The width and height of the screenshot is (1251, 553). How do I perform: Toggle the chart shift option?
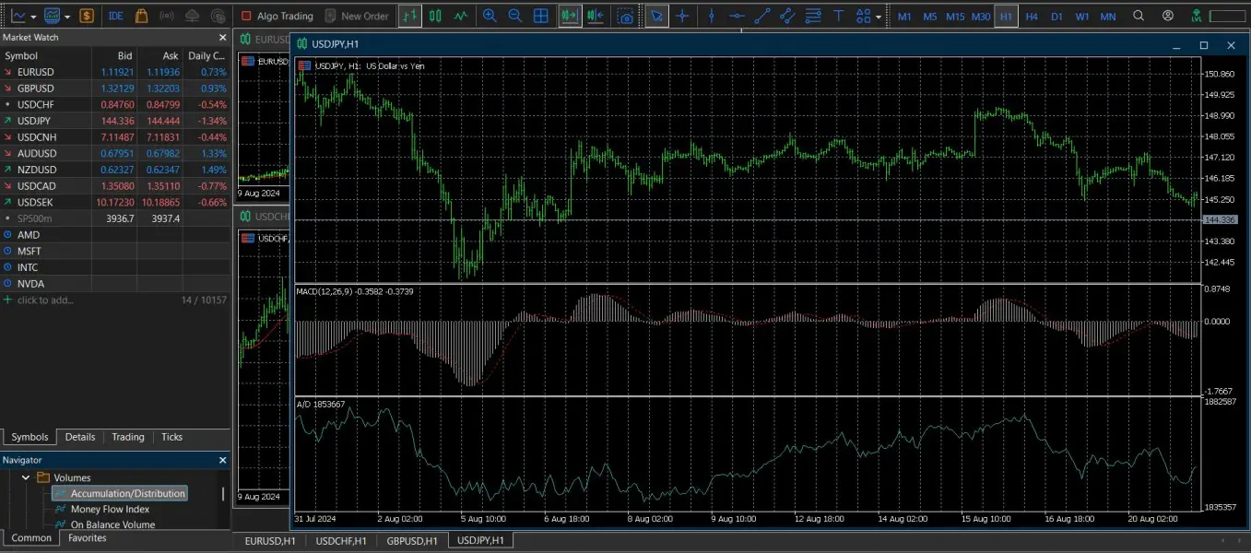pos(596,16)
